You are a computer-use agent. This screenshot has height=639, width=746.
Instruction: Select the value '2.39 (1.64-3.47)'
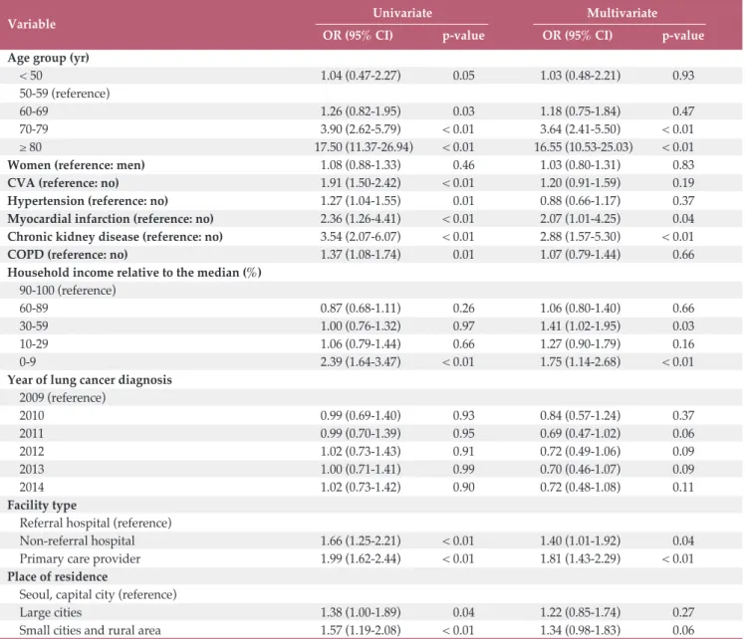(361, 362)
